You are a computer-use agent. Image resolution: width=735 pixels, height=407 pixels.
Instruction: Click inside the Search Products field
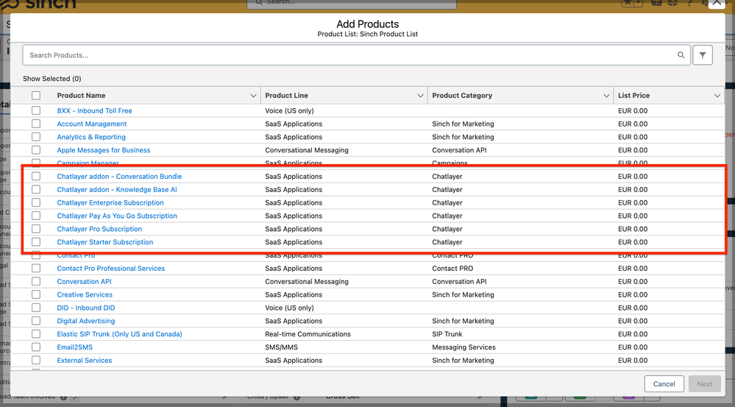click(x=356, y=55)
